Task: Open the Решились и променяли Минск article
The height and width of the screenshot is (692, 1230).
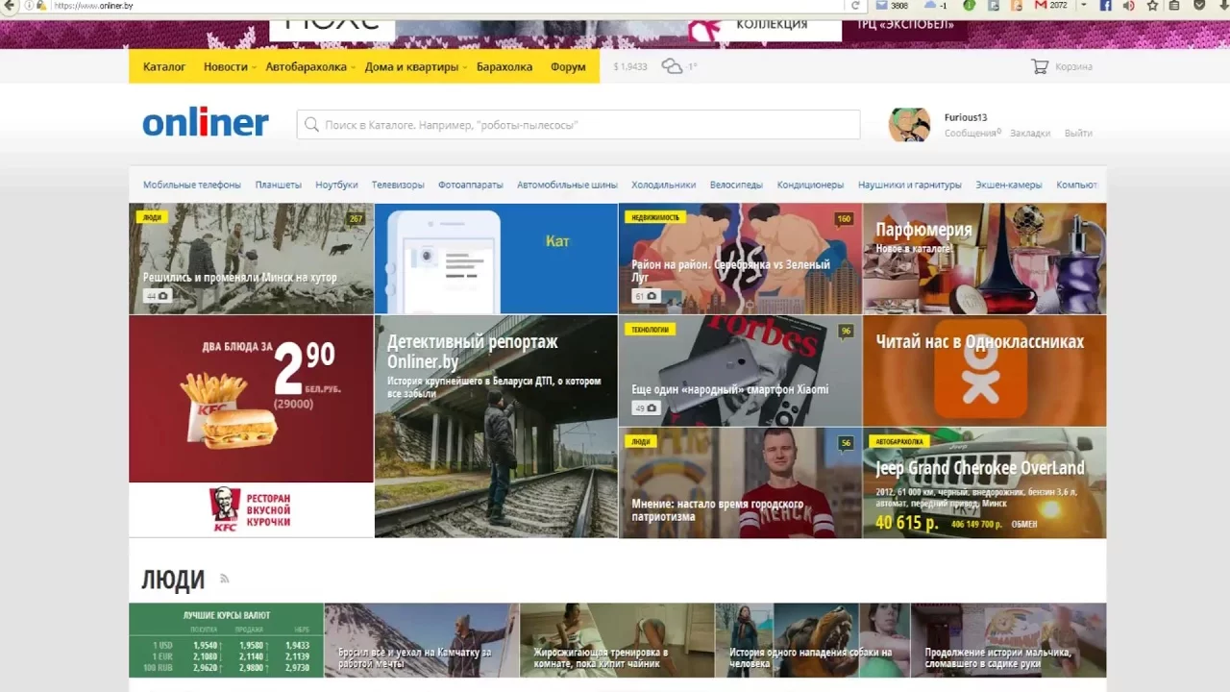Action: point(251,259)
